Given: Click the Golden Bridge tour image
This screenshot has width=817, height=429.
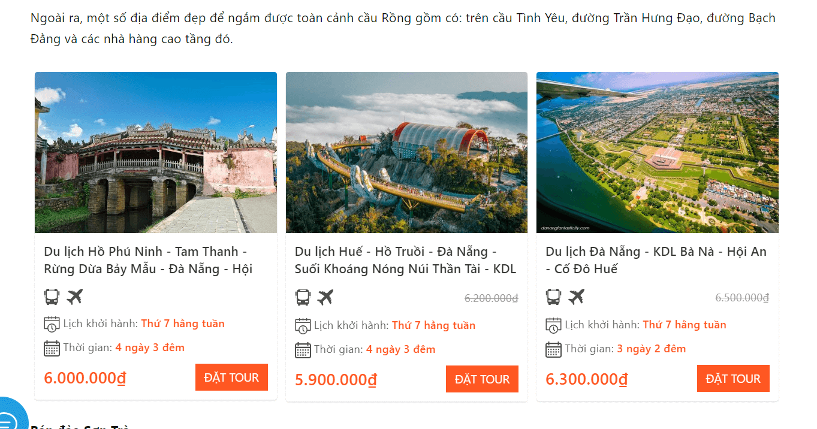Looking at the screenshot, I should (x=406, y=152).
